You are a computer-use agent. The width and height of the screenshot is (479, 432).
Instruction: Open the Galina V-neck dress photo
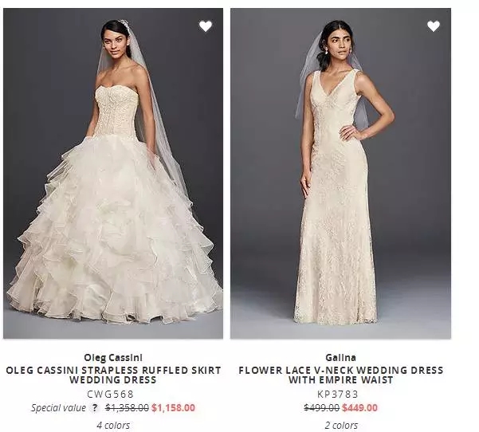(x=340, y=173)
